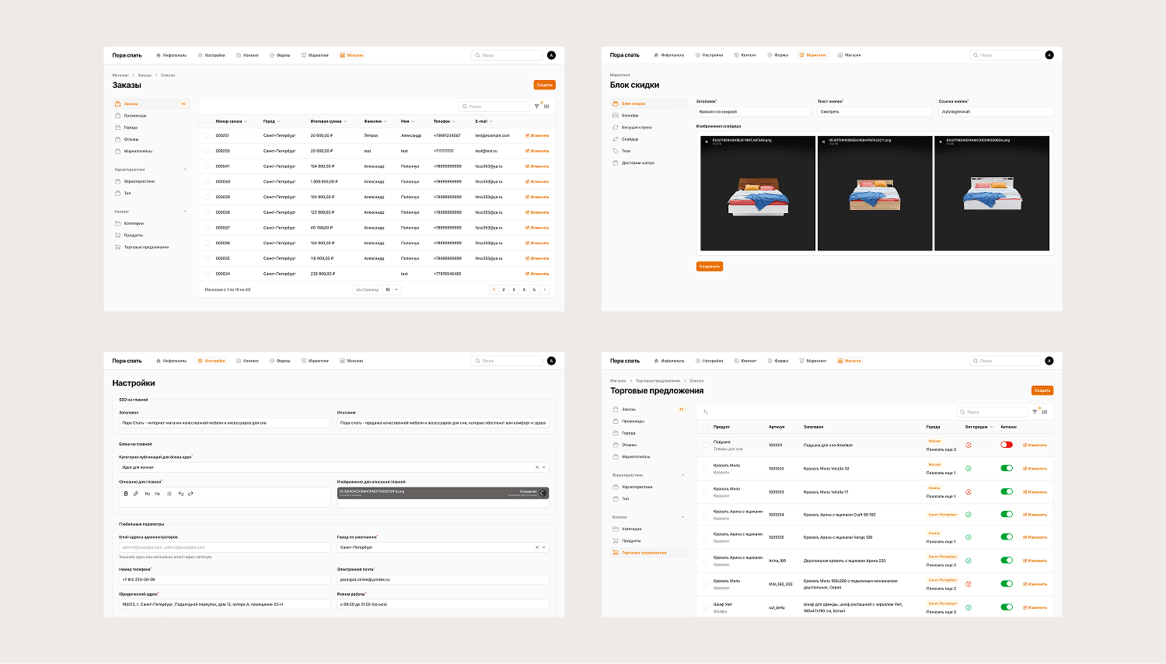Sort orders by the E-mail column header
The height and width of the screenshot is (664, 1166).
[484, 121]
